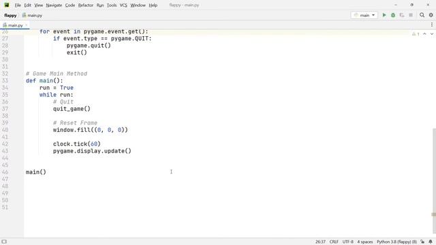Click the PyCharm logo in title bar
Viewport: 436px width, 245px height.
tap(7, 5)
